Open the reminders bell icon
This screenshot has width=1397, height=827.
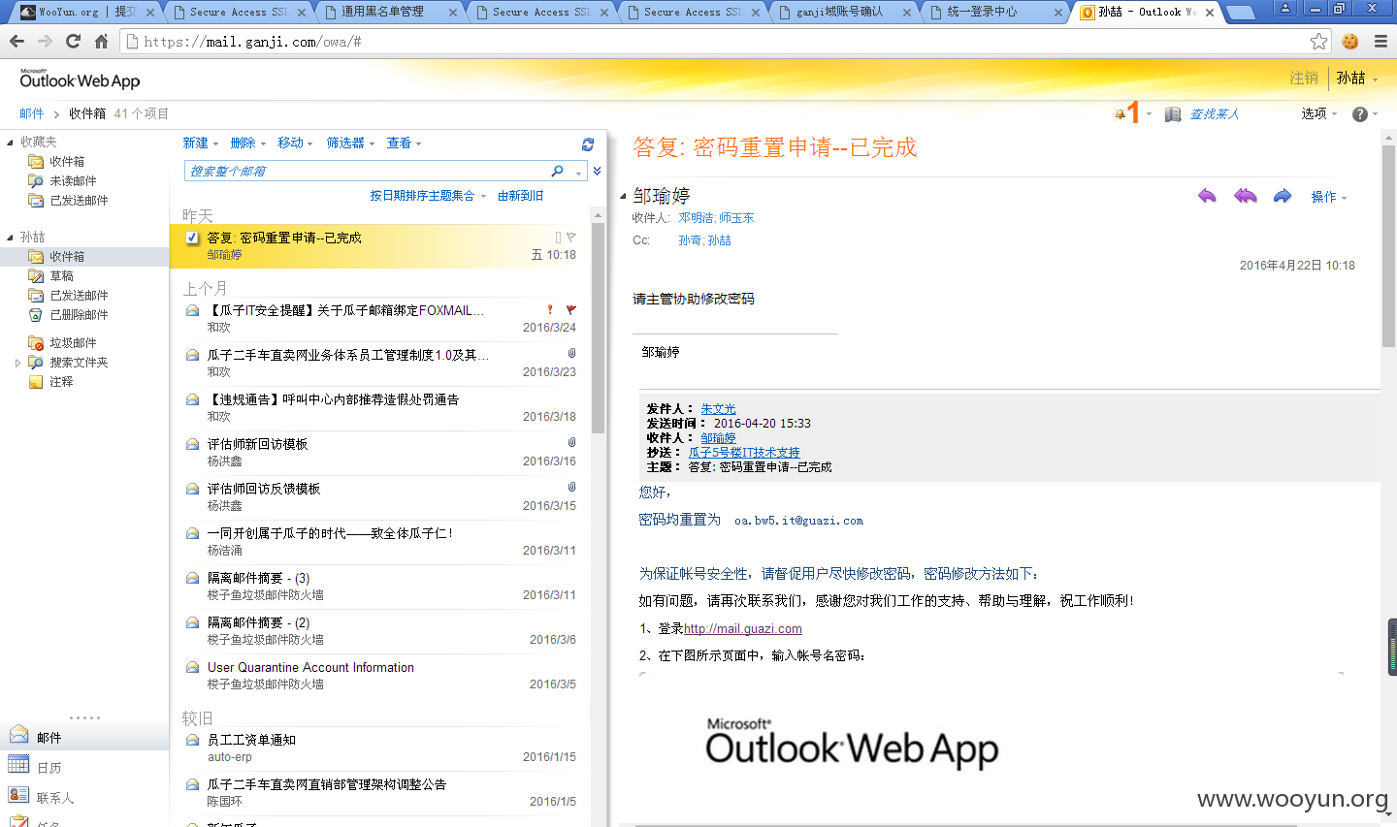pyautogui.click(x=1120, y=113)
